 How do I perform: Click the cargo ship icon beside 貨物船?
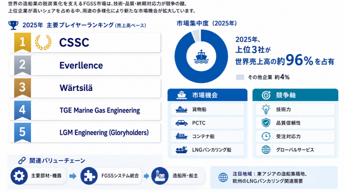coord(182,109)
